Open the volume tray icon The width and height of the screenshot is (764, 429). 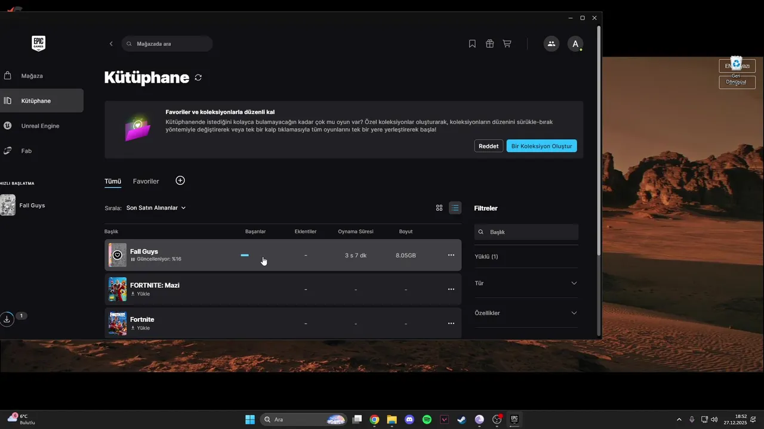click(x=714, y=419)
